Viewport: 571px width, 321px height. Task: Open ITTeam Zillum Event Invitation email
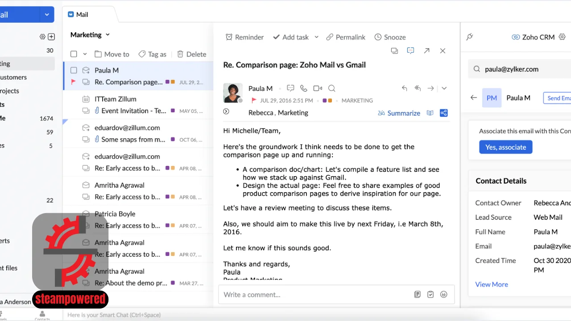point(138,105)
